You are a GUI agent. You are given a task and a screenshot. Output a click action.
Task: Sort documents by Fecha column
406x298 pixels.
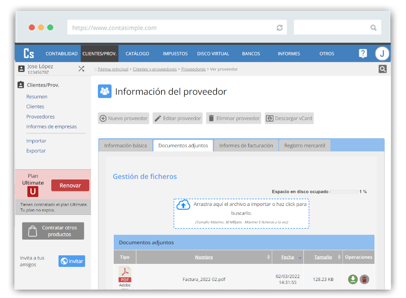coord(288,257)
